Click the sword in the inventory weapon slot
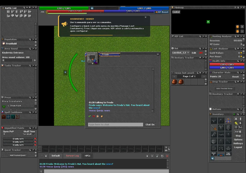Viewport: 246px width, 173px height. pos(214,128)
